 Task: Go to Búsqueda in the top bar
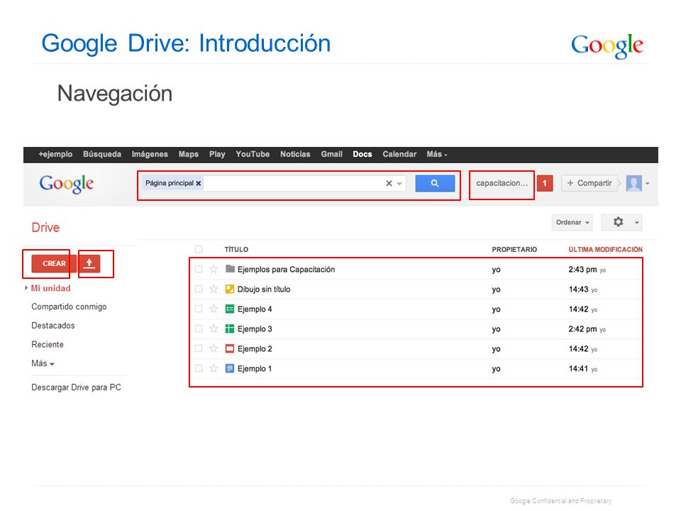[102, 154]
